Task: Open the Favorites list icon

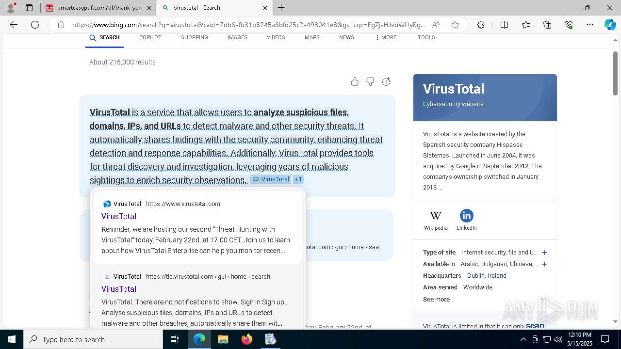Action: (526, 25)
